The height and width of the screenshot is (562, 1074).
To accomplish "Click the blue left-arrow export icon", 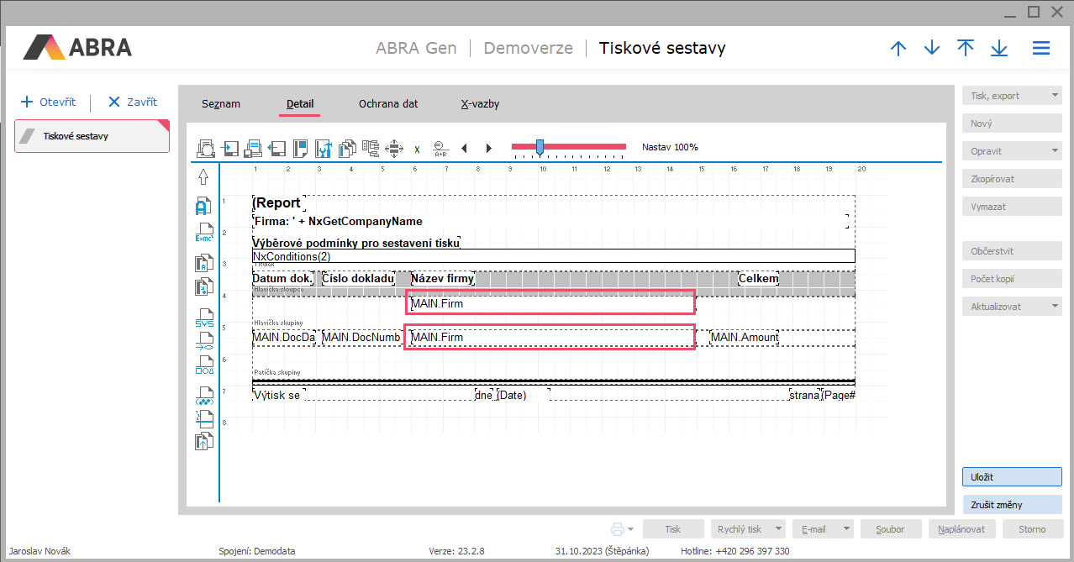I will (276, 149).
